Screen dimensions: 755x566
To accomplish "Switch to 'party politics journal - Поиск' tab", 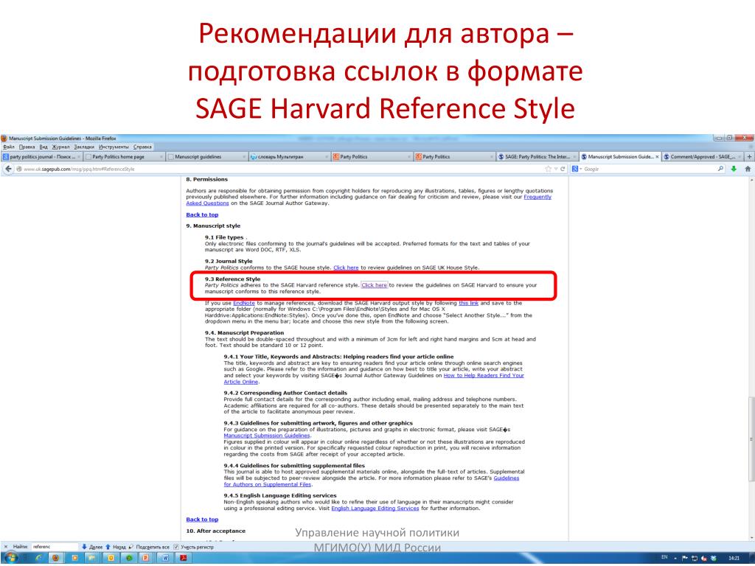I will click(x=41, y=156).
